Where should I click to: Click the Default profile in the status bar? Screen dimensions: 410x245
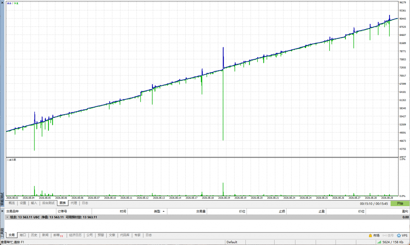(x=232, y=242)
